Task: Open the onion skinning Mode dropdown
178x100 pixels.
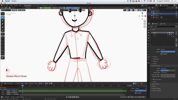Action: tap(168, 69)
